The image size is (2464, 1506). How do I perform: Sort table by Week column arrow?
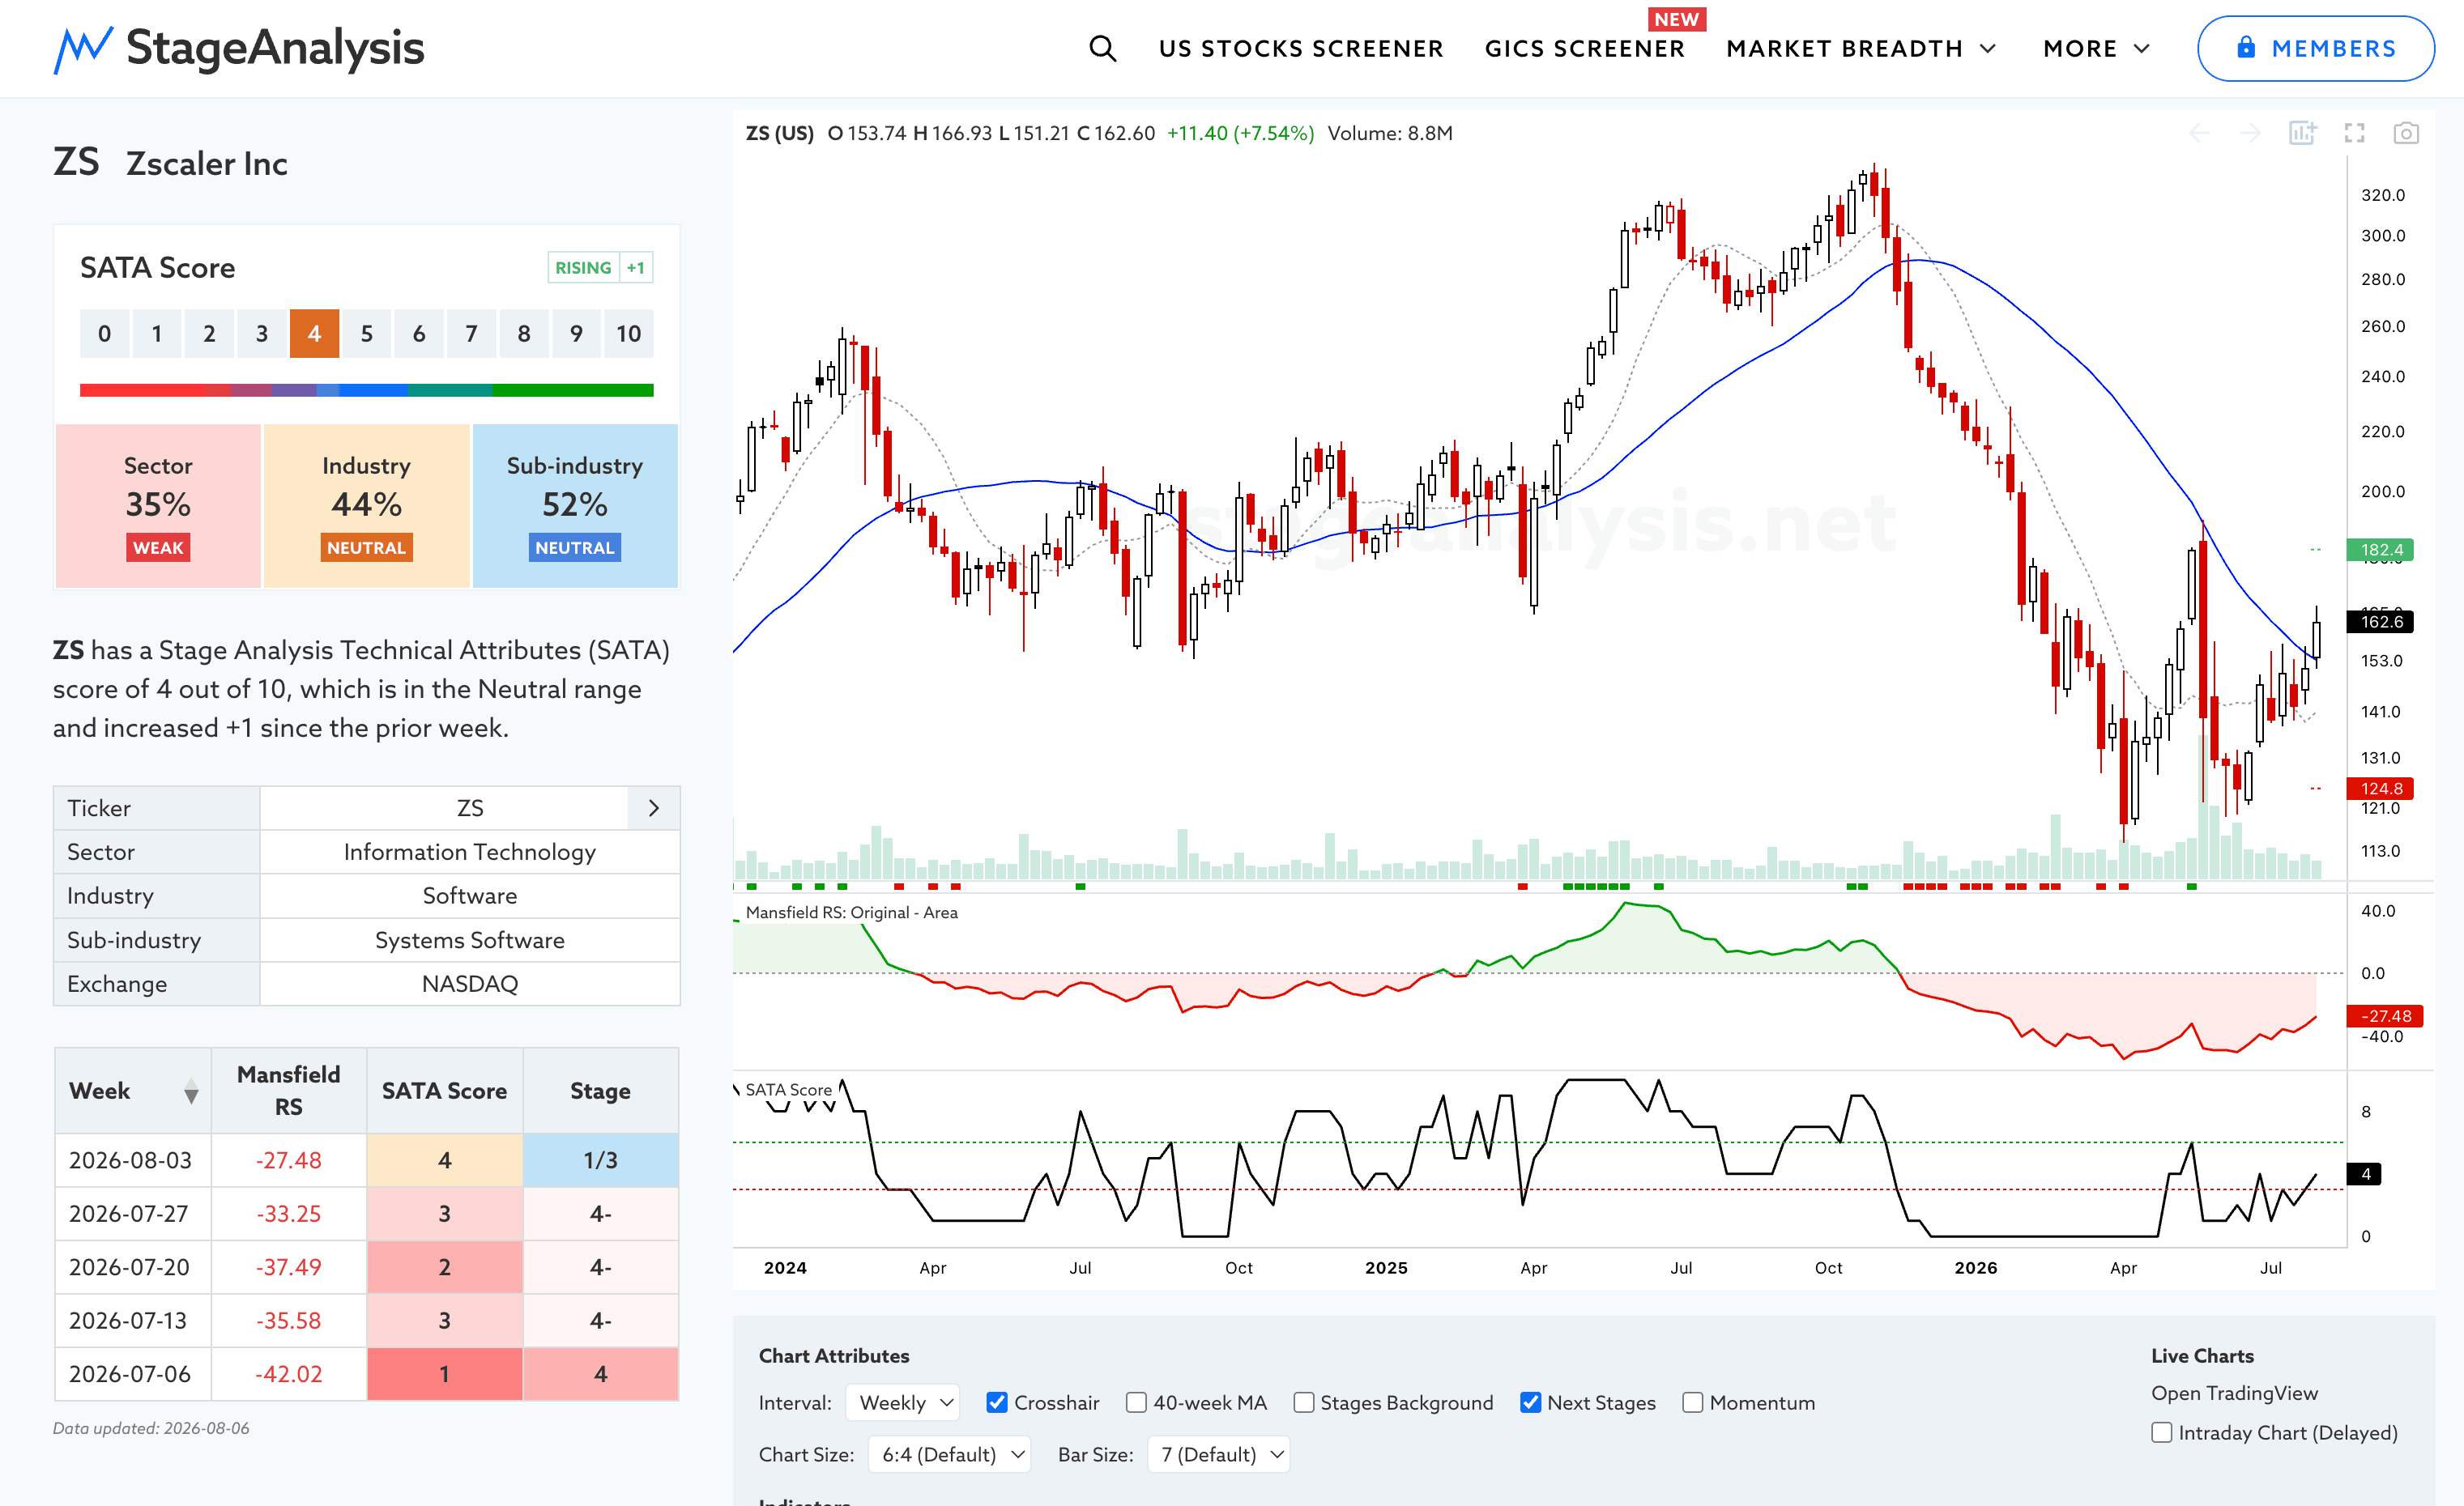pyautogui.click(x=191, y=1091)
